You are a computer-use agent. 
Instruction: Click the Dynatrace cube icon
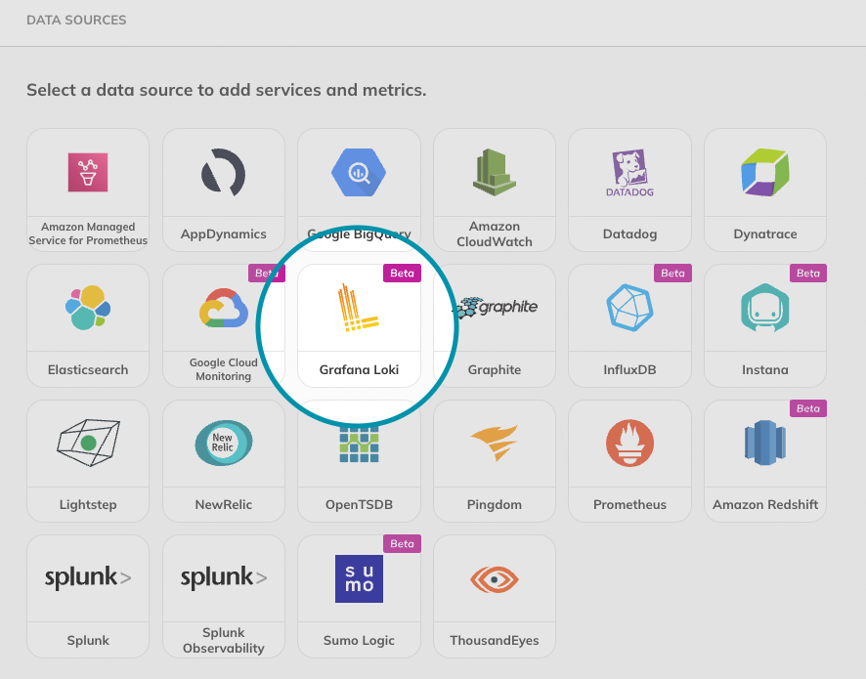[764, 173]
